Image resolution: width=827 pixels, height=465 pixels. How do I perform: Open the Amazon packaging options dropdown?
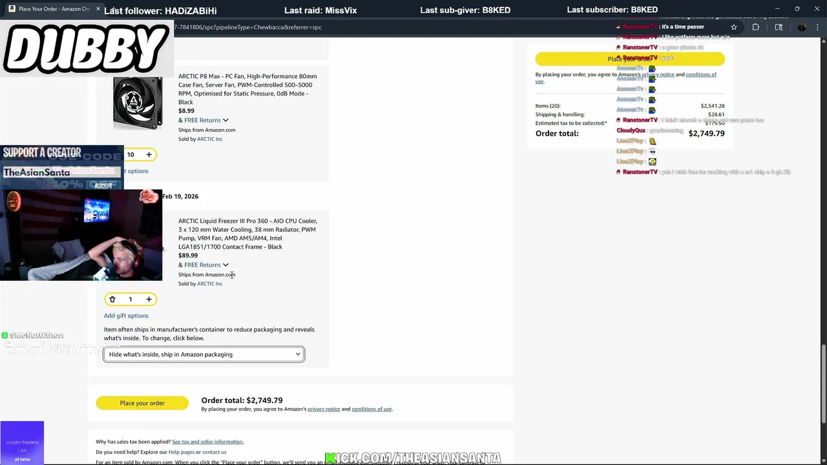(204, 354)
